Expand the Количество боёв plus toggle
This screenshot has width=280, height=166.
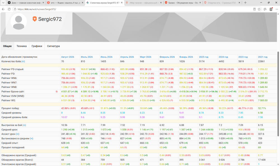click(x=23, y=61)
